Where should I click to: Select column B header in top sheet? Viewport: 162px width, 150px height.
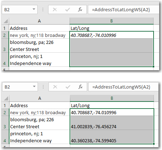tap(111, 21)
